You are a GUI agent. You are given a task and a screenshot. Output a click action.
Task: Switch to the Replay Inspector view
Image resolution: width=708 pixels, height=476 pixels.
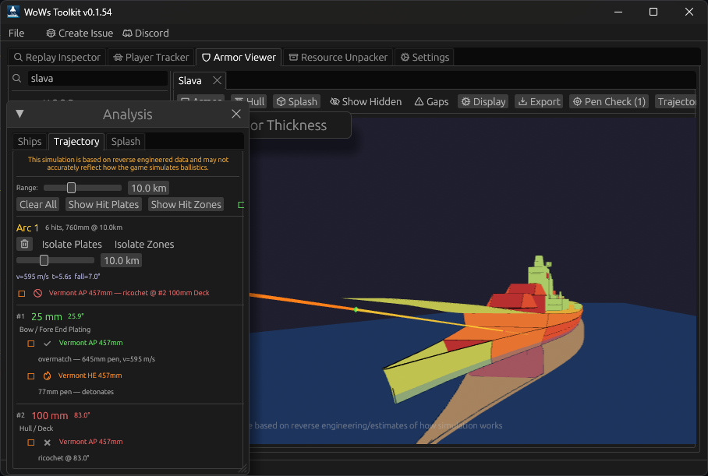[57, 57]
